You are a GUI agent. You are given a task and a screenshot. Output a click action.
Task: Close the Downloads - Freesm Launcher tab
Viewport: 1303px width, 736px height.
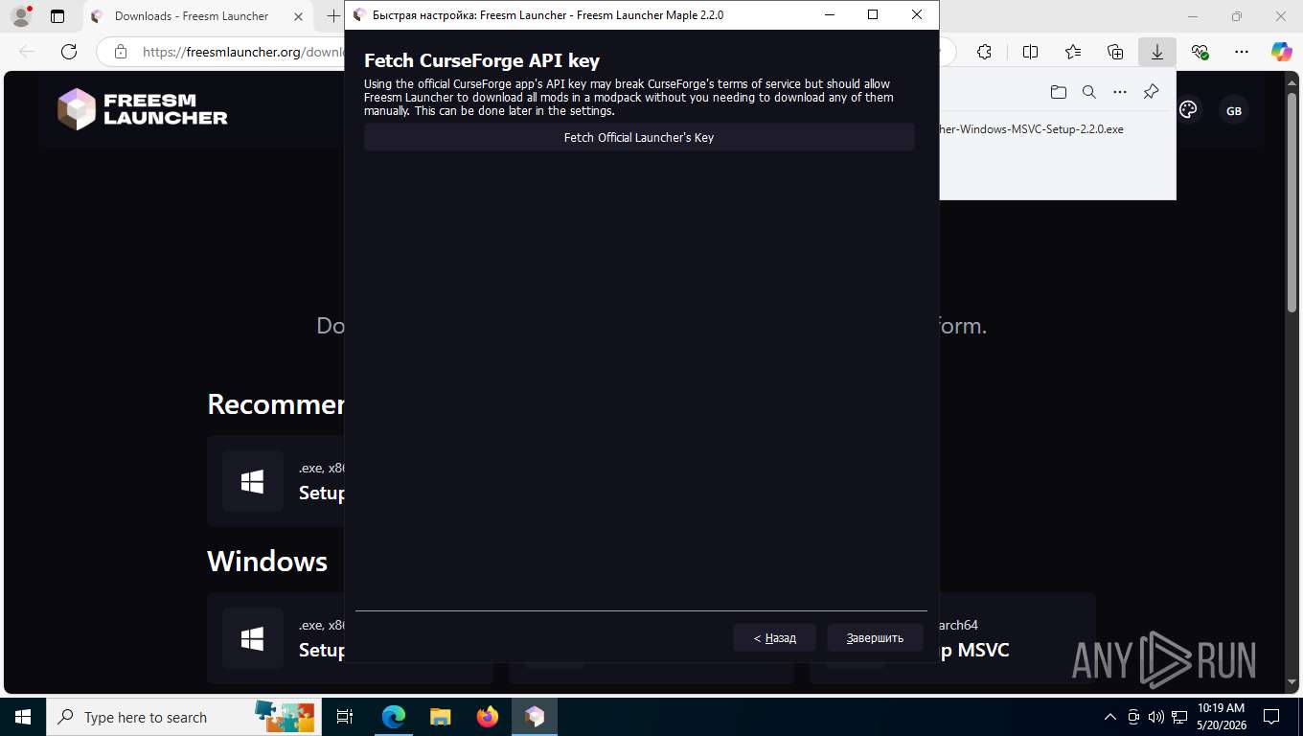298,16
